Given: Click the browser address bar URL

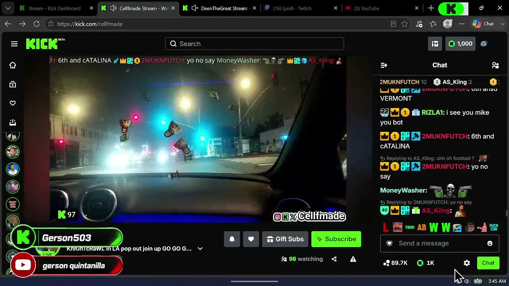Looking at the screenshot, I should 90,24.
